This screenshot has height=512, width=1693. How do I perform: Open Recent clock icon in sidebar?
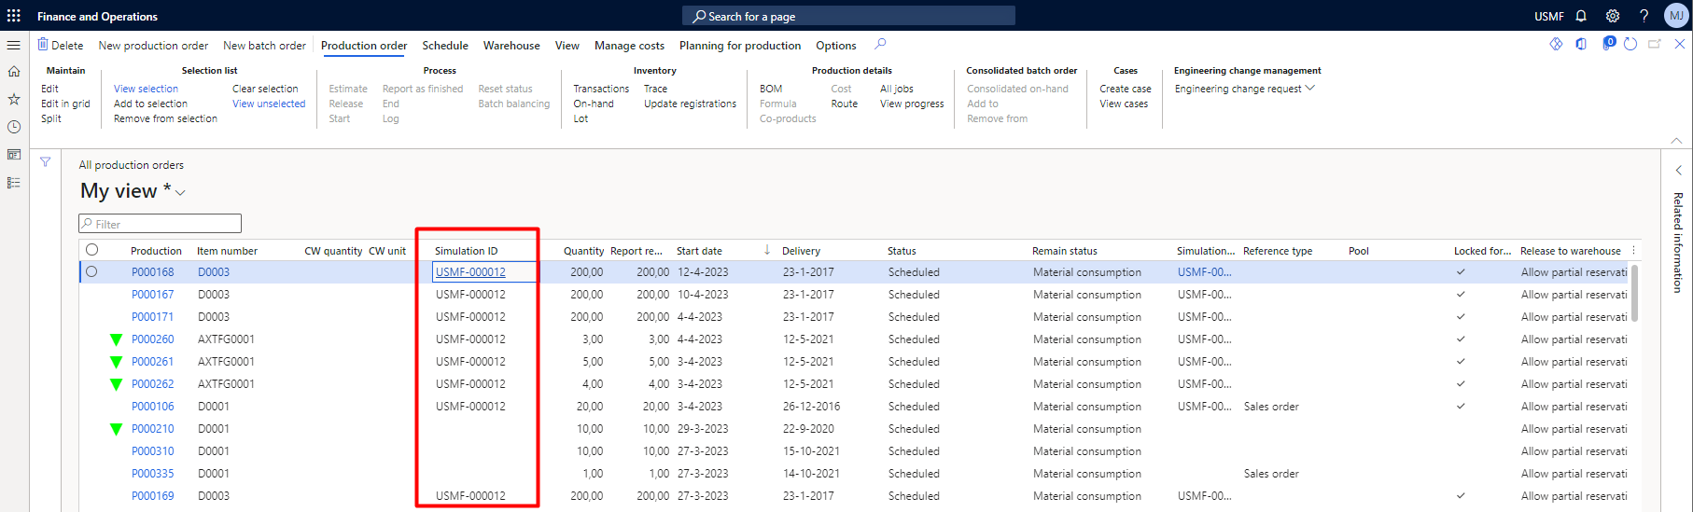click(x=14, y=127)
